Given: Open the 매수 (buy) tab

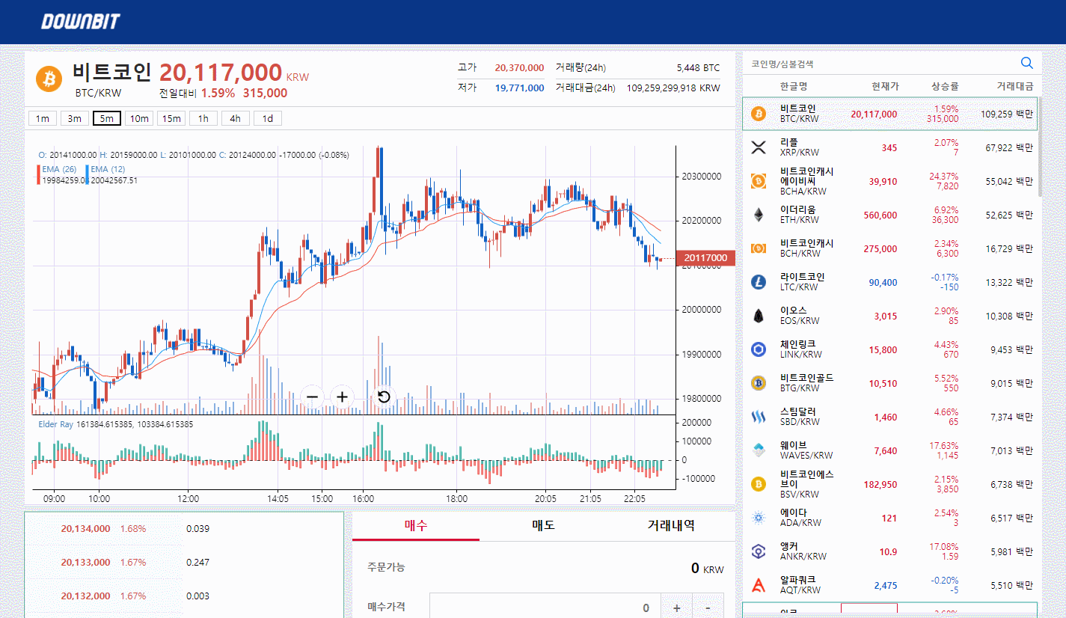Looking at the screenshot, I should (x=416, y=525).
